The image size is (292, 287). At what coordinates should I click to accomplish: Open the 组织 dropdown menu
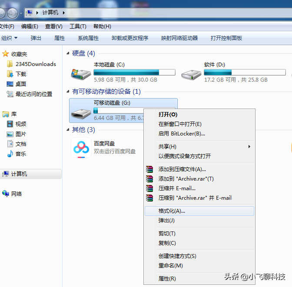9,38
